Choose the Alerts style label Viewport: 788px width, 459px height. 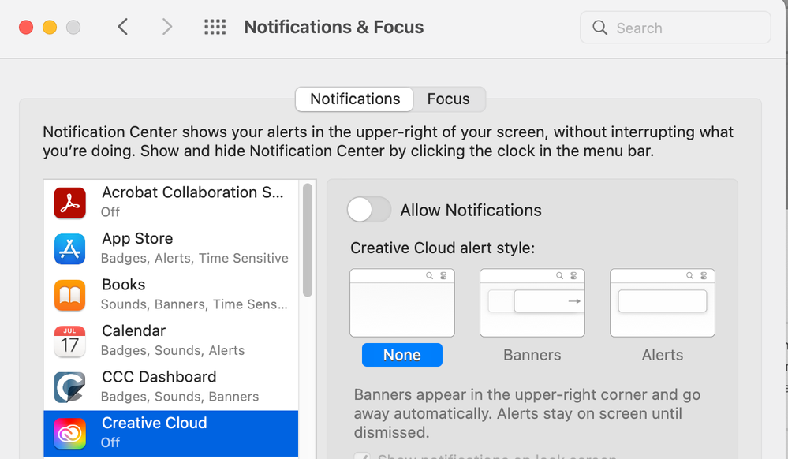click(663, 355)
